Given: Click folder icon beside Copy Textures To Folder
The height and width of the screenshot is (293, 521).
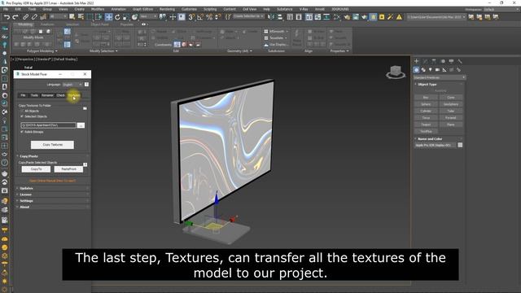Looking at the screenshot, I should 85,108.
